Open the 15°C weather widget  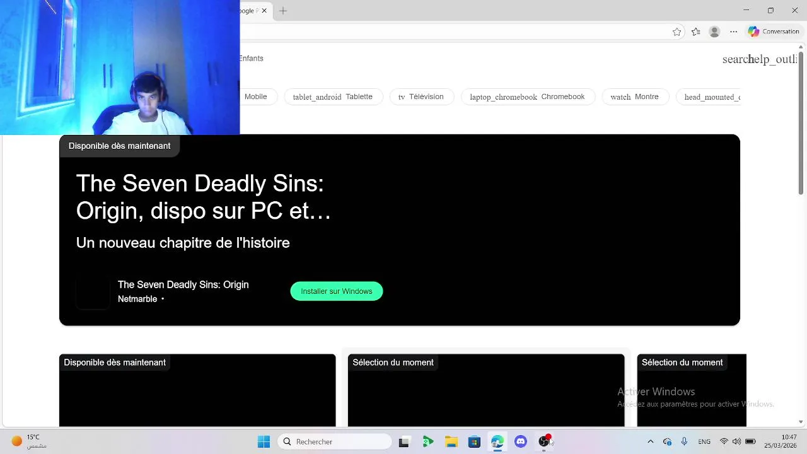coord(29,441)
